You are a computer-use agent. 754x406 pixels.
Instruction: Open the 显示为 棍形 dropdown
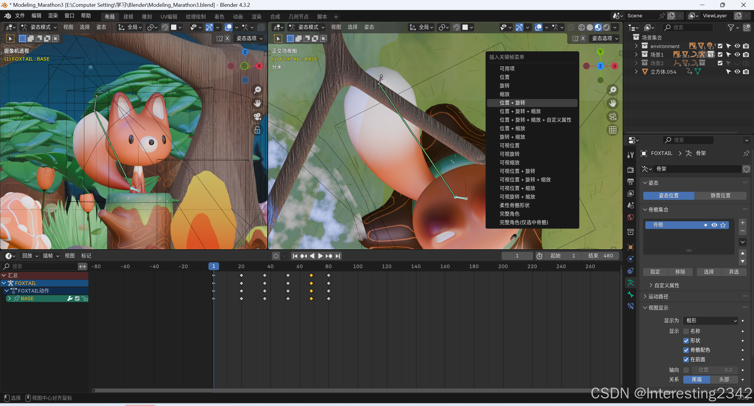pyautogui.click(x=710, y=321)
